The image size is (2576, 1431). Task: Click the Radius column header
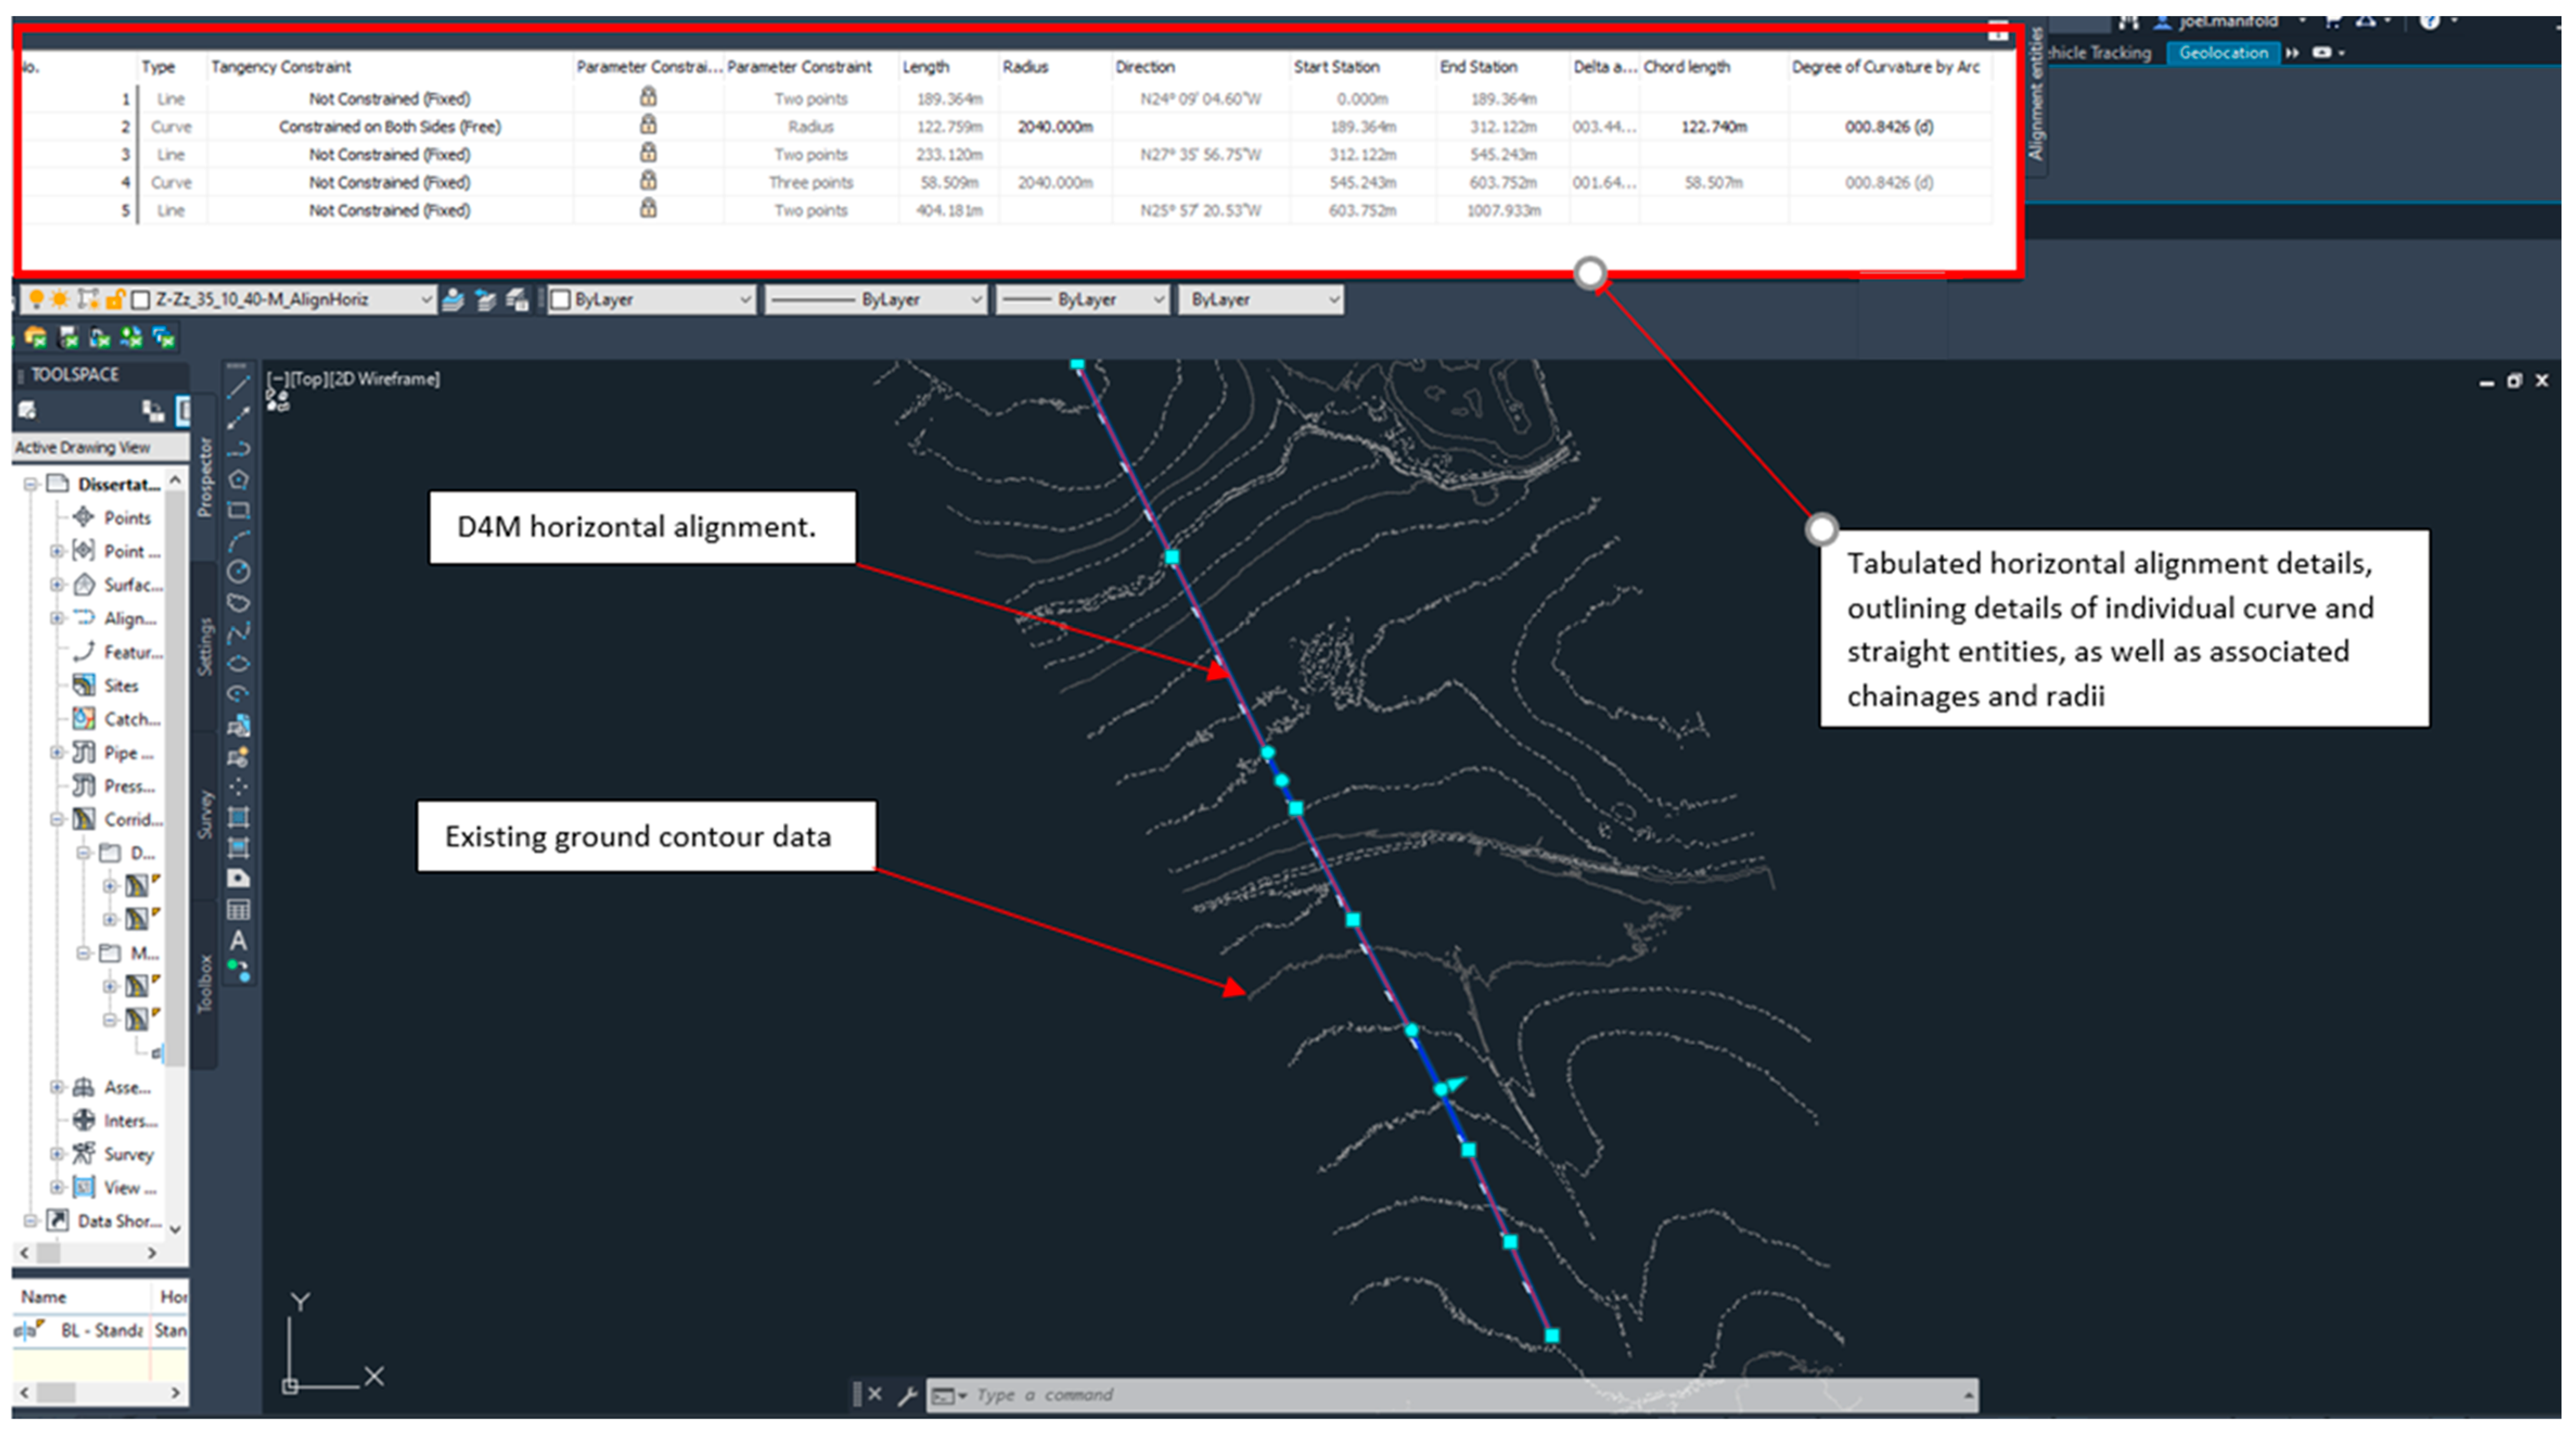tap(1025, 67)
